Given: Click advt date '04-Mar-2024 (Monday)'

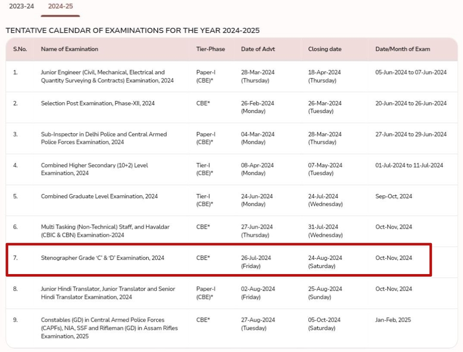Looking at the screenshot, I should click(258, 138).
